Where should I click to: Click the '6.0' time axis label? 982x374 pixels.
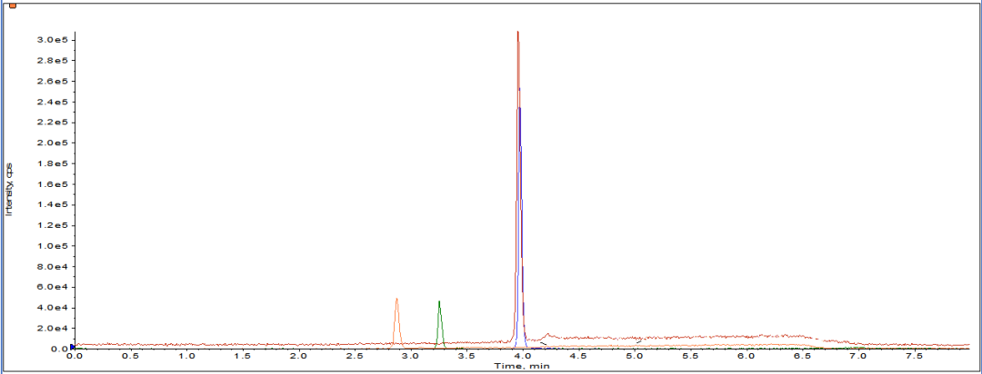(746, 356)
